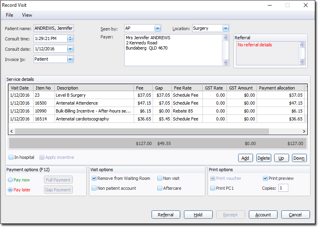This screenshot has width=318, height=227.
Task: Click the Delete service button
Action: pyautogui.click(x=263, y=158)
